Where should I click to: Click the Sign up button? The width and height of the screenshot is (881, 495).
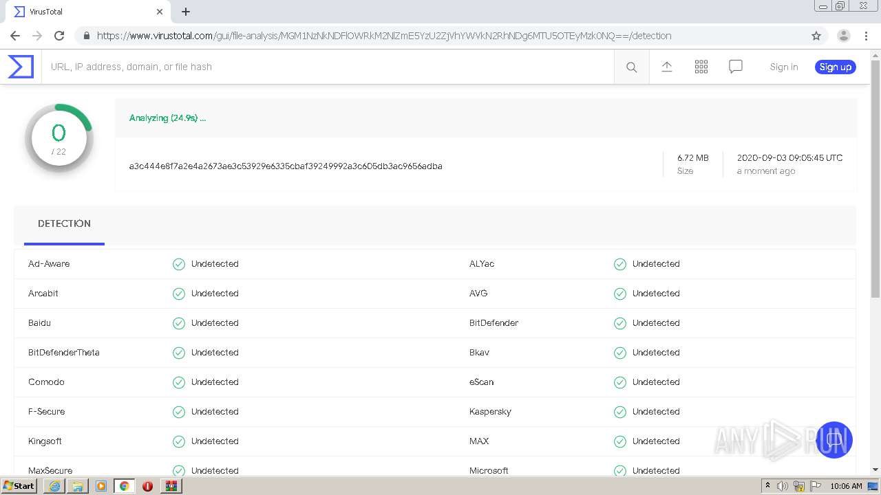[836, 67]
